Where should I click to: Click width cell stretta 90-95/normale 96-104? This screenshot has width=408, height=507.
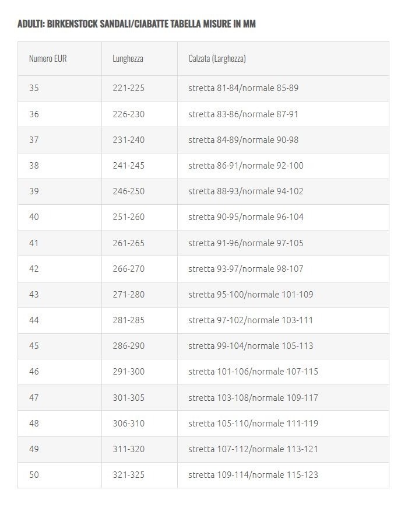(245, 216)
